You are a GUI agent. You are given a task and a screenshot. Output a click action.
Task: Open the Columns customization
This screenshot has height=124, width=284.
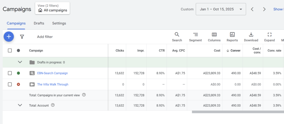214,37
